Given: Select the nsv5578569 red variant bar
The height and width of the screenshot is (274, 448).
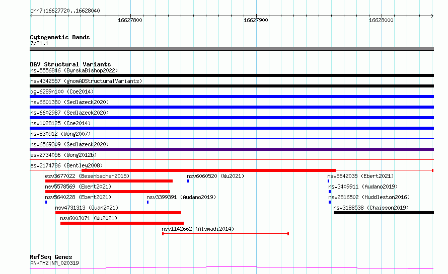Looking at the screenshot, I should pyautogui.click(x=108, y=192).
